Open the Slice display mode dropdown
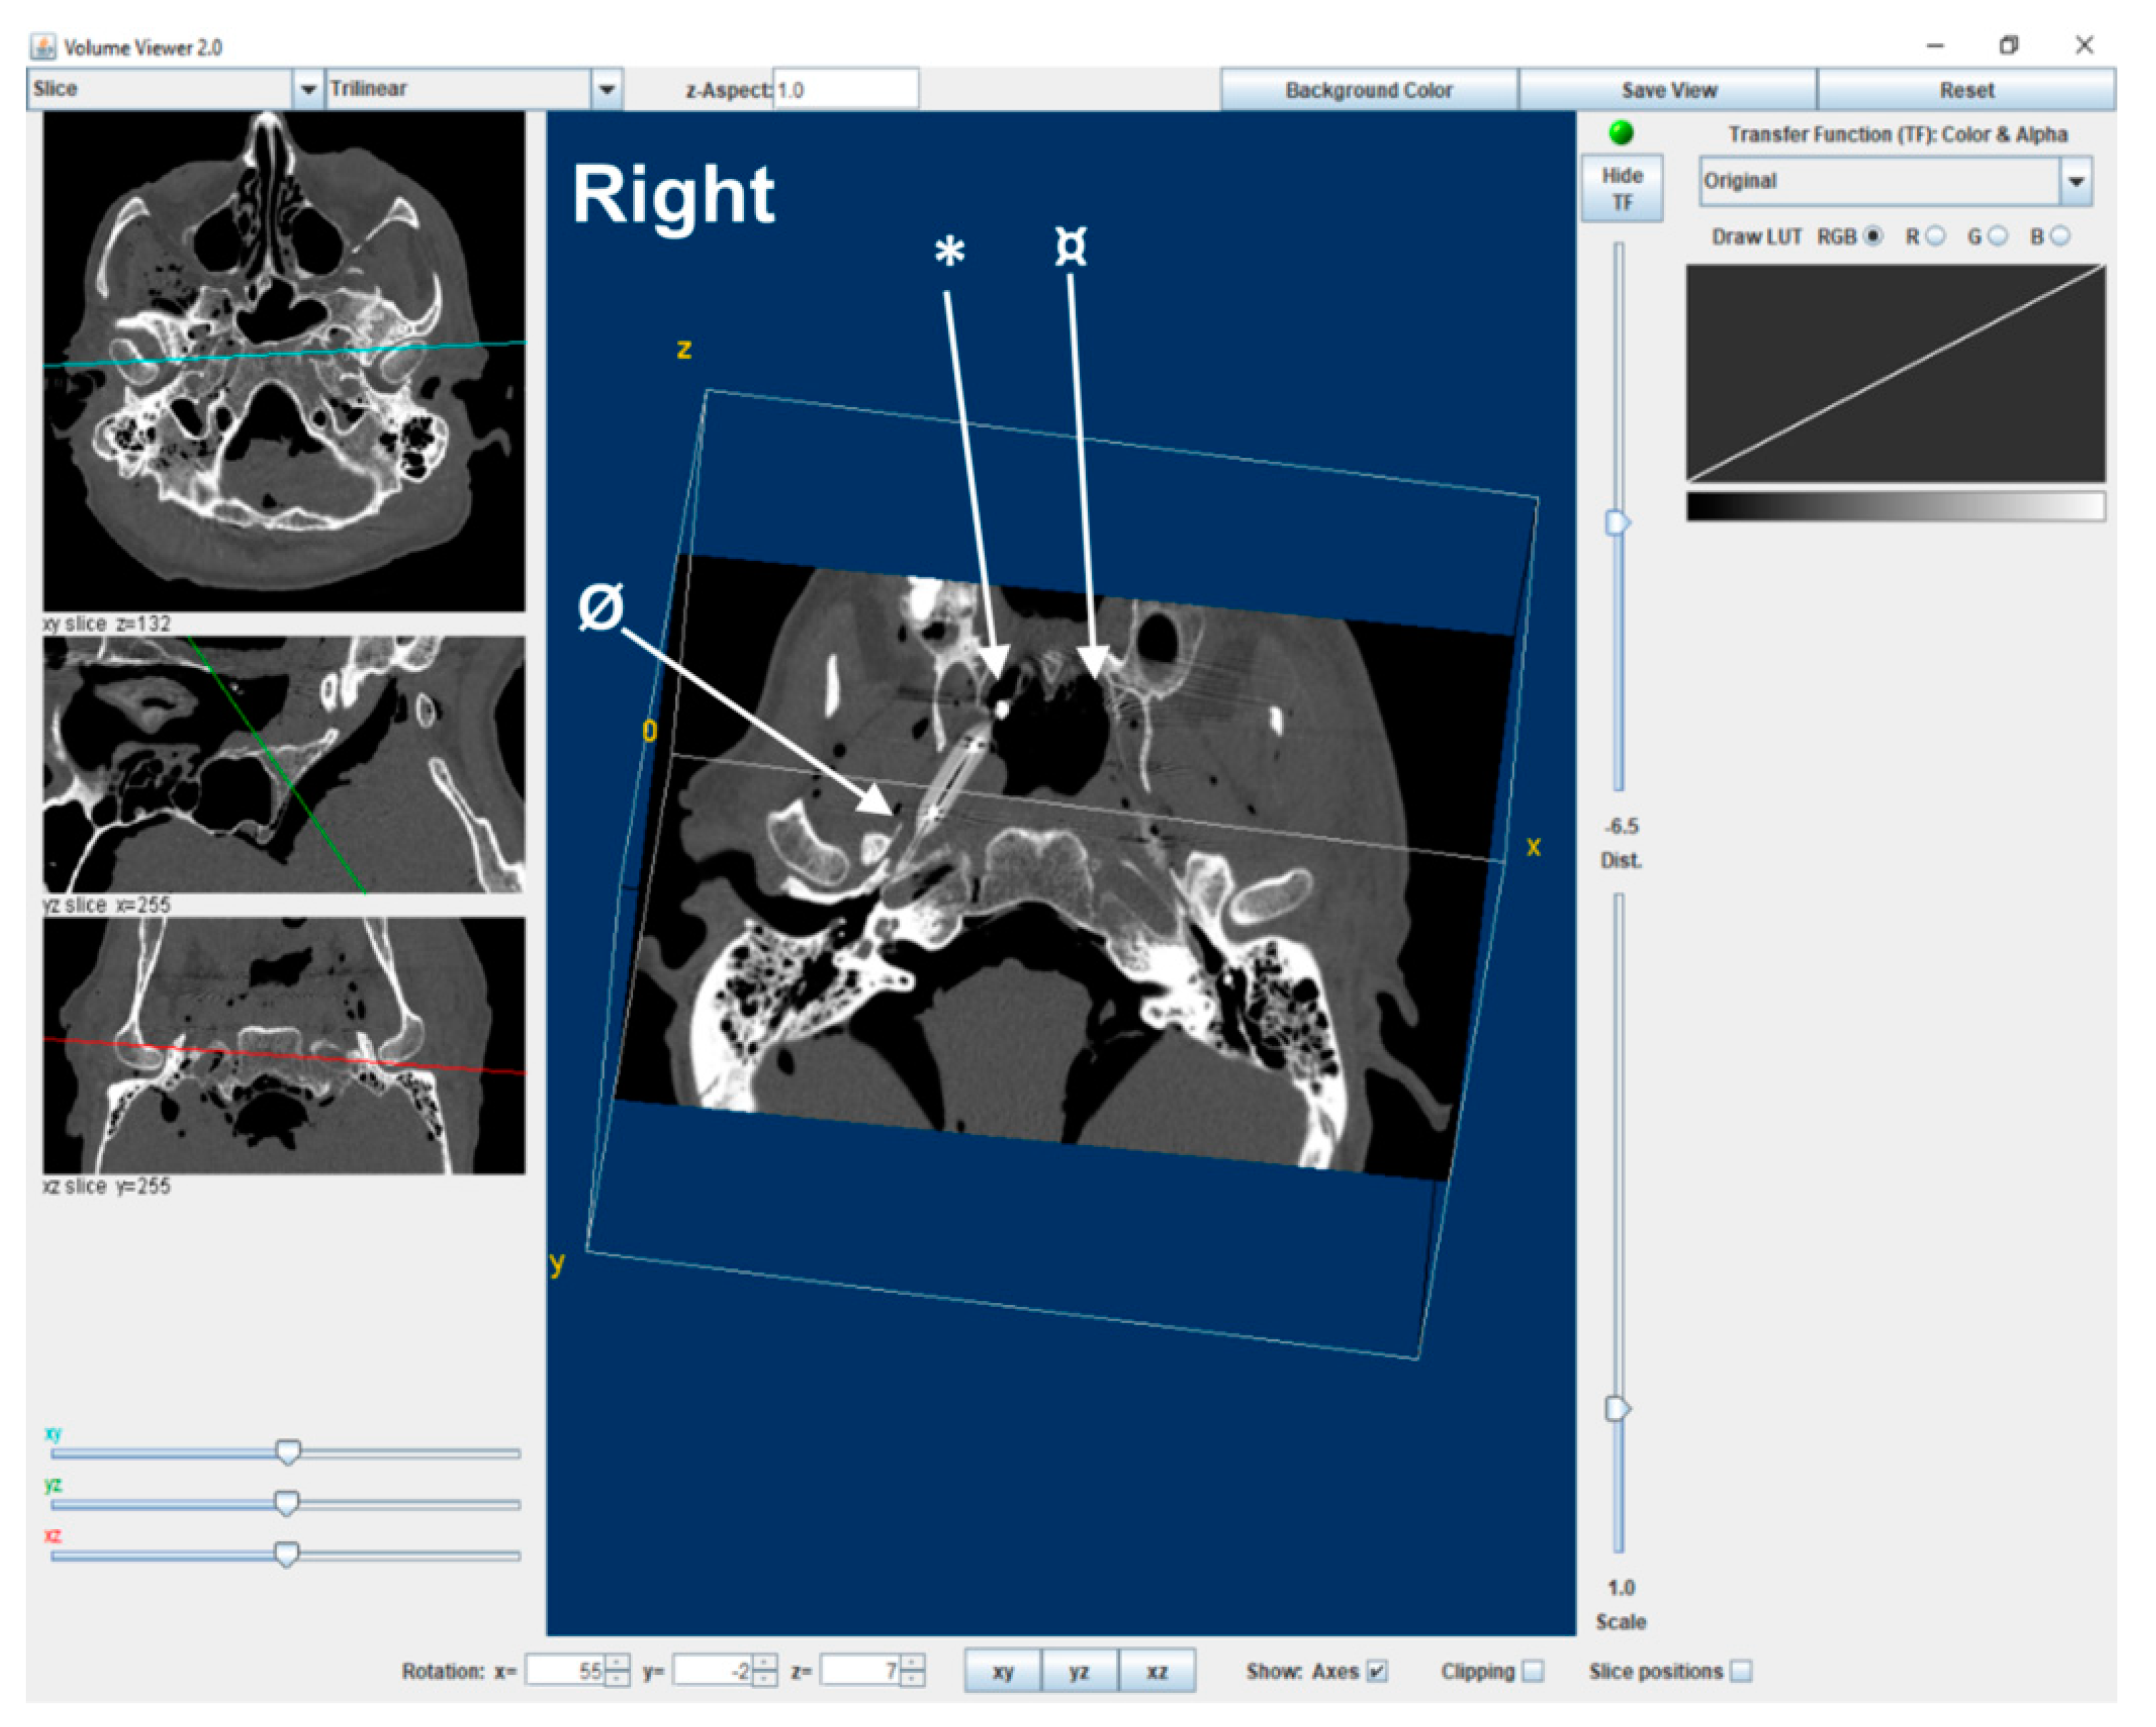Screen dimensions: 2156x1727 coord(308,89)
